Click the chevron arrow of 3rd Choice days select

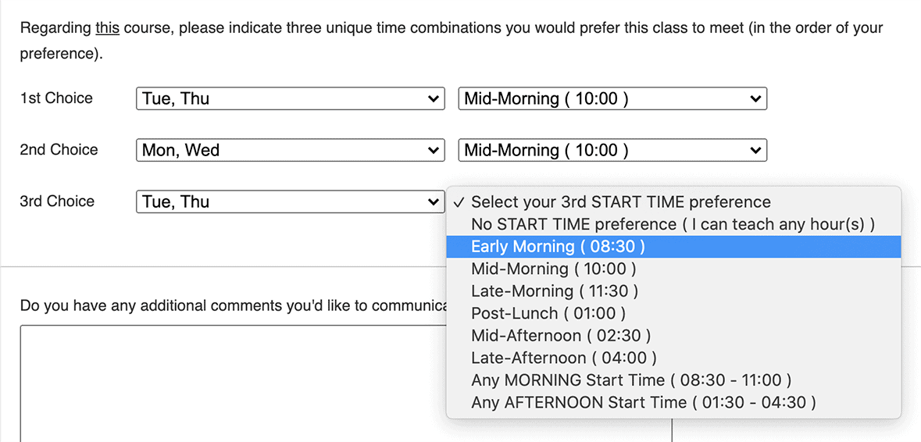click(434, 201)
